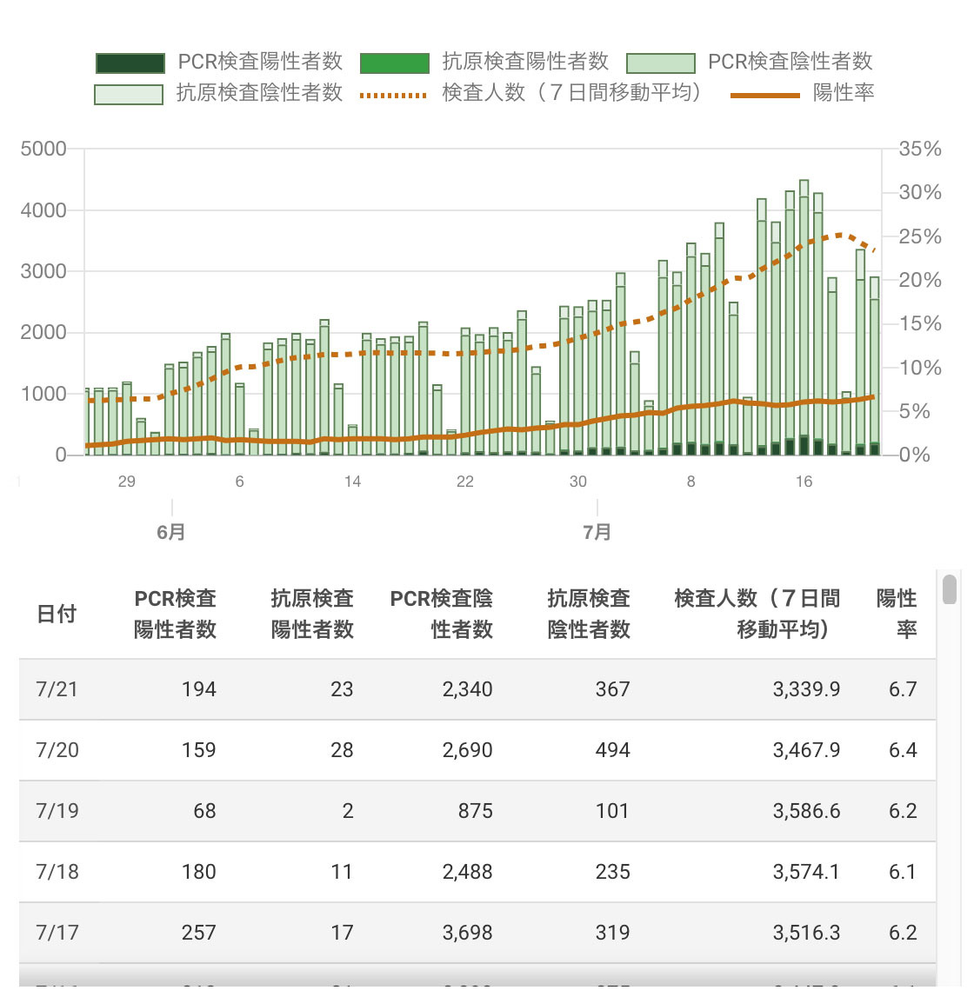Screen dimensions: 974x997
Task: Click the 抗原検査陽性者数 table column header
Action: pyautogui.click(x=312, y=614)
